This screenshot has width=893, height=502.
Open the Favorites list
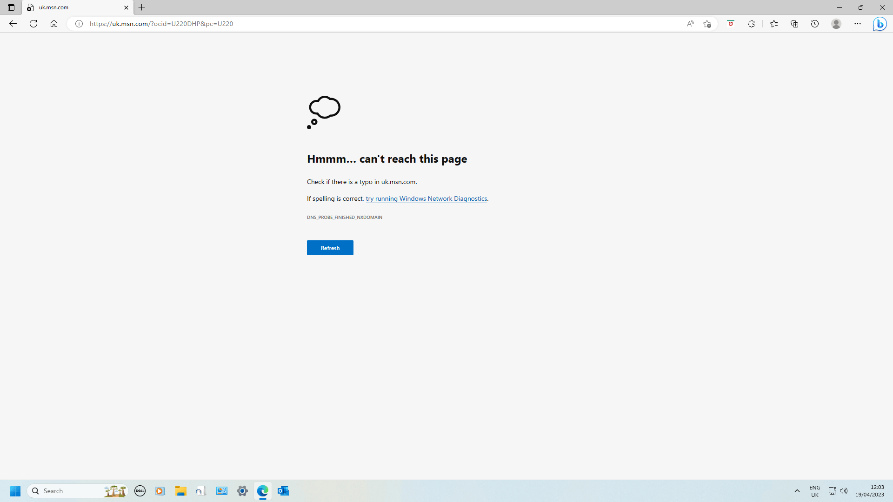[x=774, y=24]
